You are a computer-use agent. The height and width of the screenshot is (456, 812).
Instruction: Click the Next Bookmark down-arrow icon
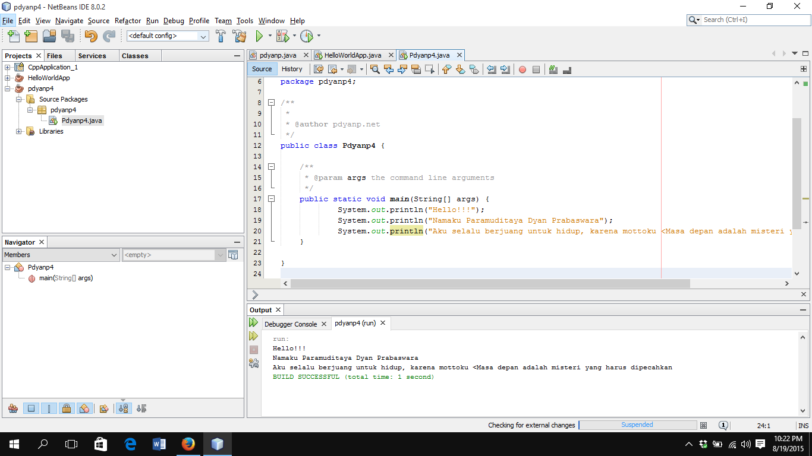(460, 69)
